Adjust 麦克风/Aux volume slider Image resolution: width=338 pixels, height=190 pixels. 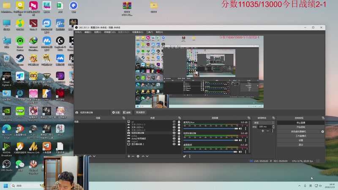210,129
